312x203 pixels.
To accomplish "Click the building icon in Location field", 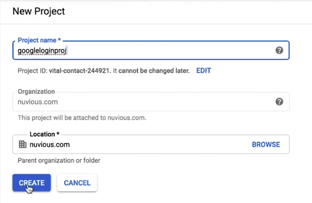I will pyautogui.click(x=22, y=144).
